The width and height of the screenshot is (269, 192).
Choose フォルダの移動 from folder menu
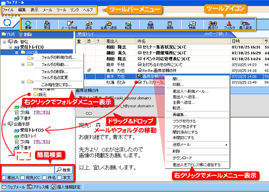tap(59, 65)
